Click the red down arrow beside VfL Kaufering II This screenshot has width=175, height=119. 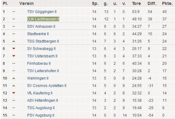click(14, 93)
